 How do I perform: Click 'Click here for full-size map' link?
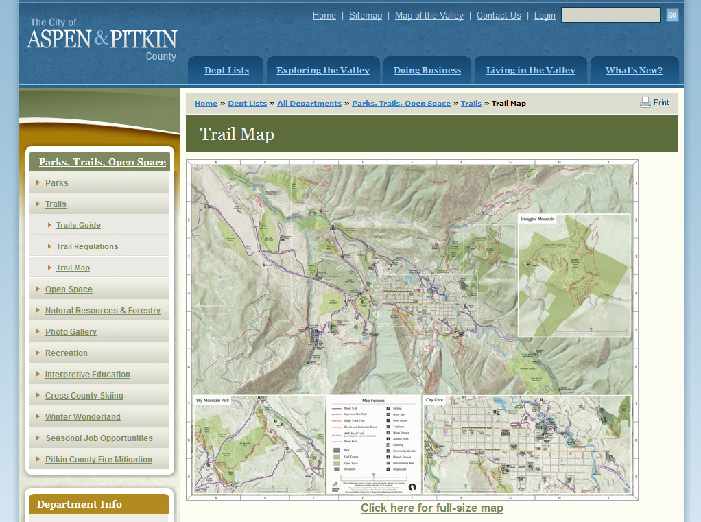point(432,508)
